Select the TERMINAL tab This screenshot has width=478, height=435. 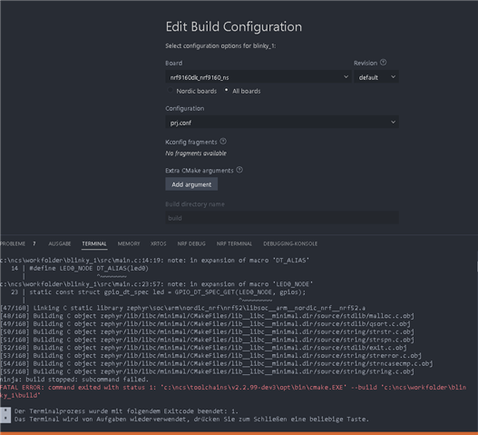click(x=94, y=243)
